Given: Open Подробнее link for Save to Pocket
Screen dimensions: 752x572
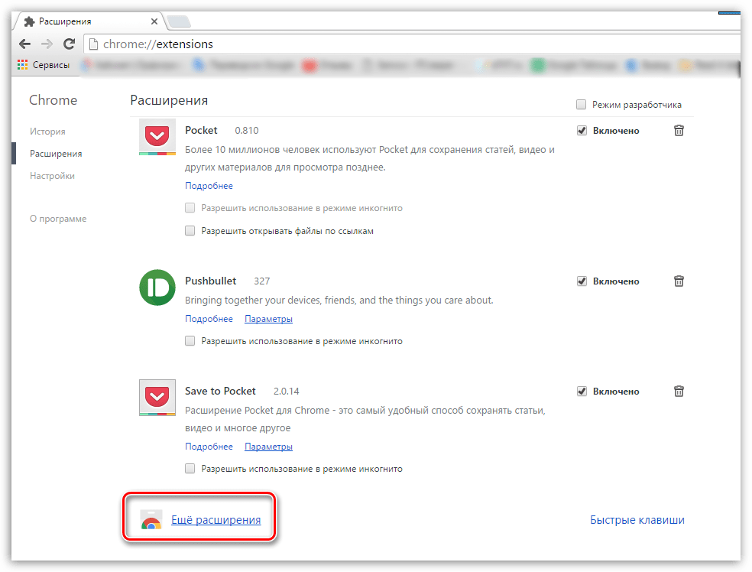Looking at the screenshot, I should pyautogui.click(x=209, y=447).
